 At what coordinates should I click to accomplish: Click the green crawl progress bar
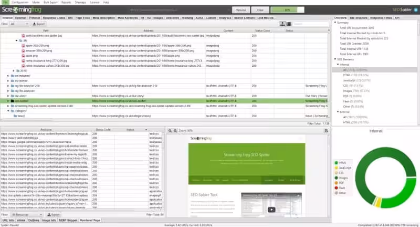(287, 10)
